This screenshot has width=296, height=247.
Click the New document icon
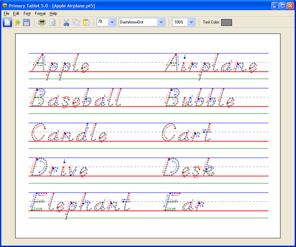[x=7, y=22]
